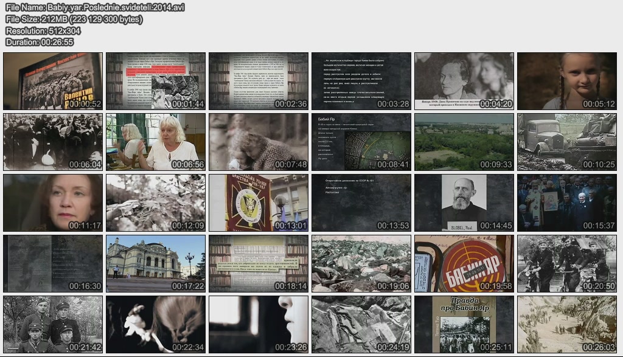Select the red banner emblem frame at 00:13:01
This screenshot has height=357, width=623.
coord(259,203)
